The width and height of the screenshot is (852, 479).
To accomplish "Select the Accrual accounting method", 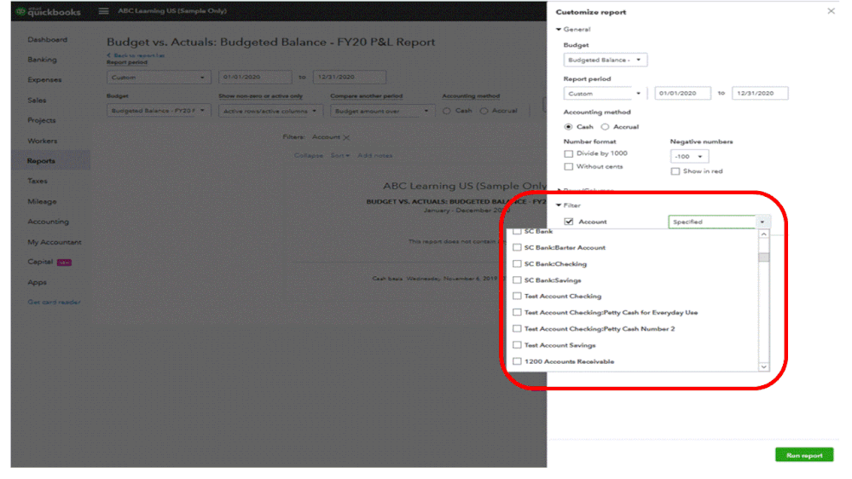I will tap(605, 126).
